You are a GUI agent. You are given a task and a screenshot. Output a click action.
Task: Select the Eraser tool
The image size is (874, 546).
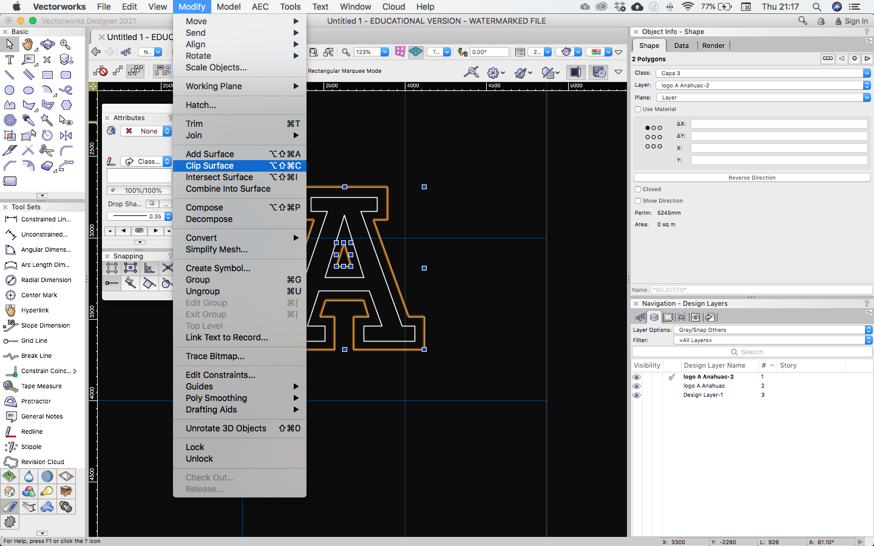coord(47,166)
